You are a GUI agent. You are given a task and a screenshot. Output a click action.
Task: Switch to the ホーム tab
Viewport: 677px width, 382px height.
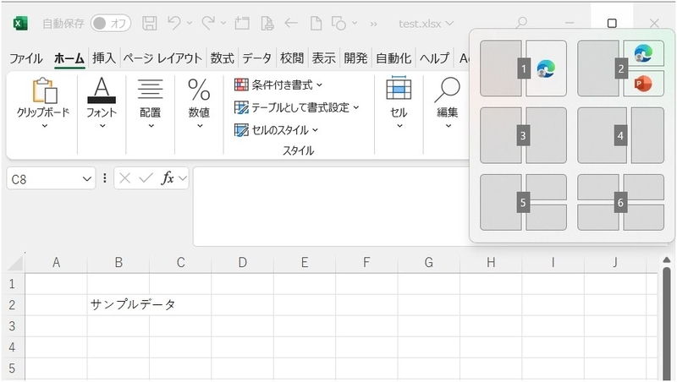pos(69,58)
